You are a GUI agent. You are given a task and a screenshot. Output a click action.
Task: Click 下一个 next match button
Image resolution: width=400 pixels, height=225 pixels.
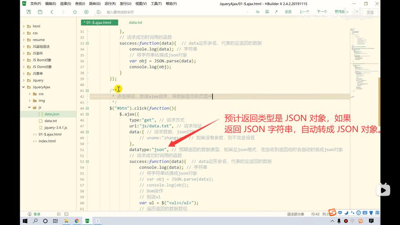click(322, 12)
